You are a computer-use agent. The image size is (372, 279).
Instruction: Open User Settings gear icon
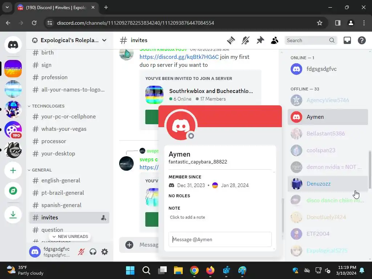point(105,252)
